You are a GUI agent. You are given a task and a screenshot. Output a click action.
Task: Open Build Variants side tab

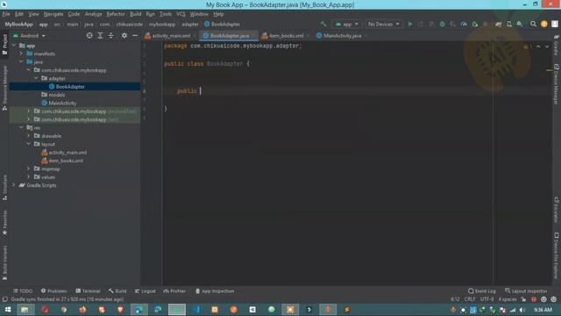coord(4,262)
